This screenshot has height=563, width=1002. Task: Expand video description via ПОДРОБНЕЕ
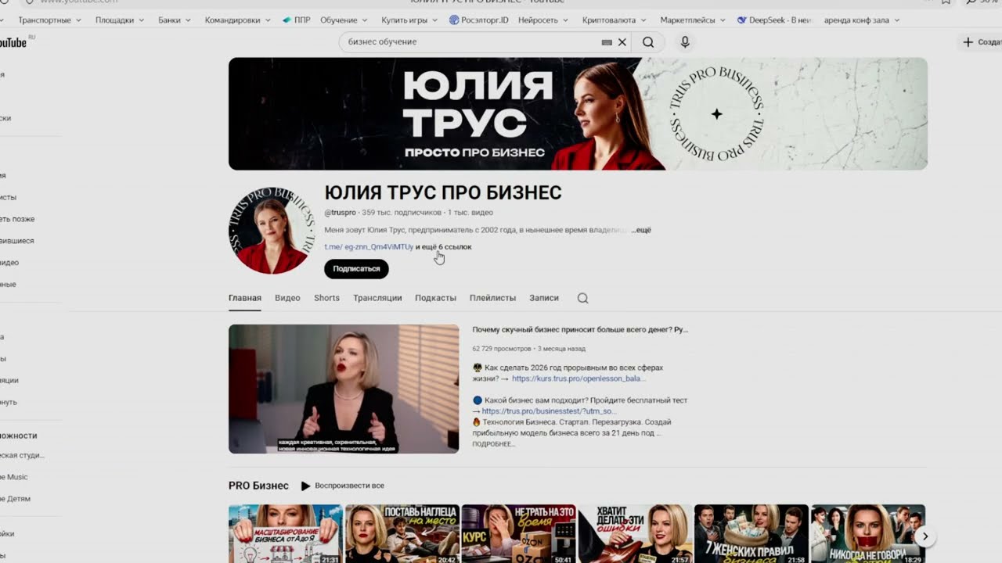[493, 444]
